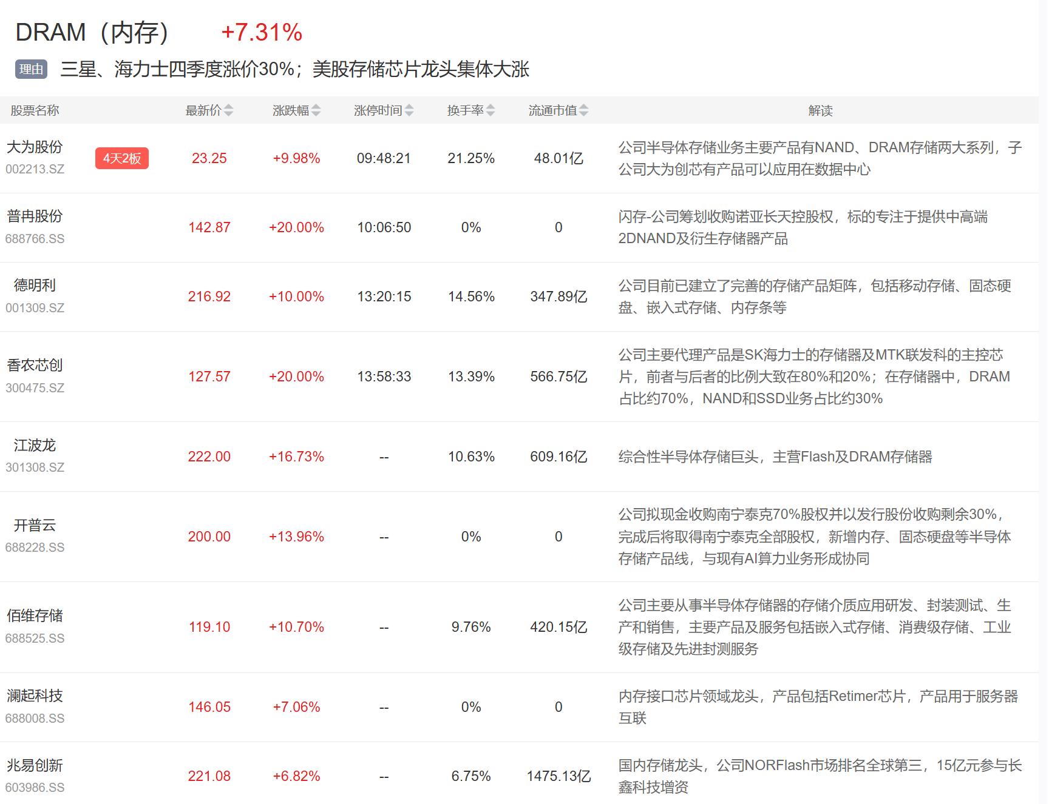Click the 换手率 sort arrows icon
This screenshot has width=1049, height=804.
coord(491,110)
